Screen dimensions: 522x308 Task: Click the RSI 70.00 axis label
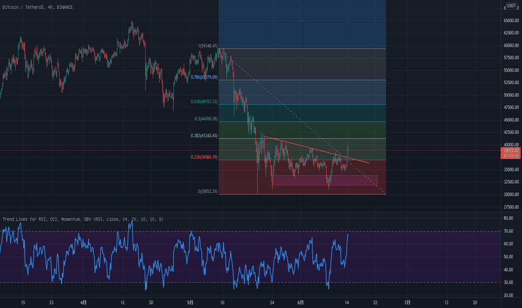(509, 231)
